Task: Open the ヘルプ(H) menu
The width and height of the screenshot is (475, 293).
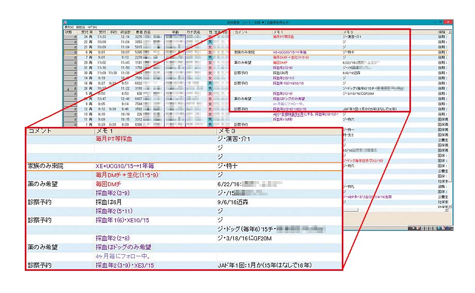Action: [92, 27]
